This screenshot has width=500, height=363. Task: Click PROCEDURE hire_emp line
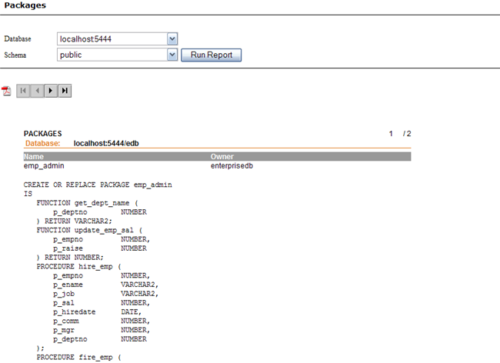[78, 266]
